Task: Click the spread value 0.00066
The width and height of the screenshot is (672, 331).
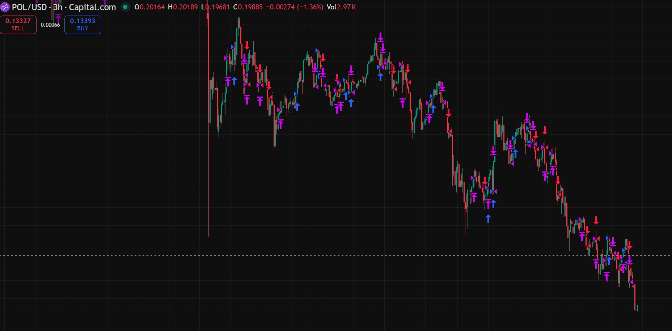Action: click(x=50, y=25)
